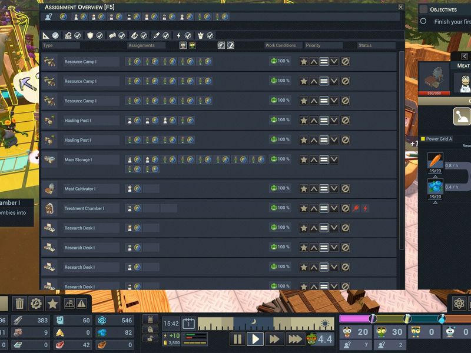Click the Meat Cultivator I building icon
471x353 pixels.
click(x=49, y=189)
